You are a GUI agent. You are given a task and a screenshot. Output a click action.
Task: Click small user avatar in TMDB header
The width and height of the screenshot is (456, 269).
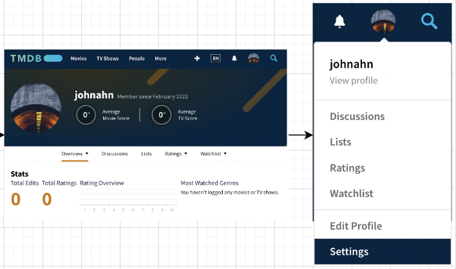click(254, 58)
